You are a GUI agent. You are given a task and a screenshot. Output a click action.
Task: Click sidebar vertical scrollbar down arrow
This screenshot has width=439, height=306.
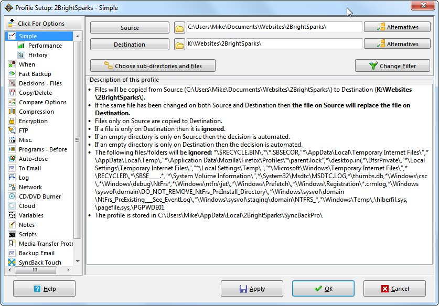pos(78,262)
